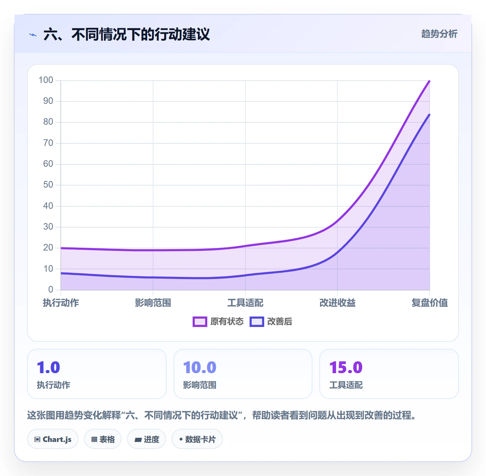Click the 工具适配 x-axis label on chart

point(245,303)
